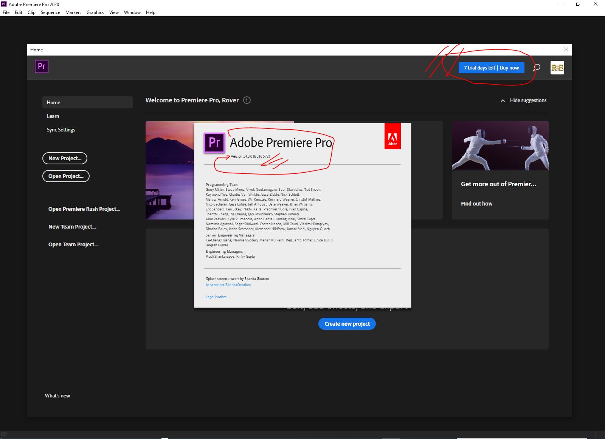Click the Open Project... button
Screen dimensions: 605x439
(x=66, y=176)
